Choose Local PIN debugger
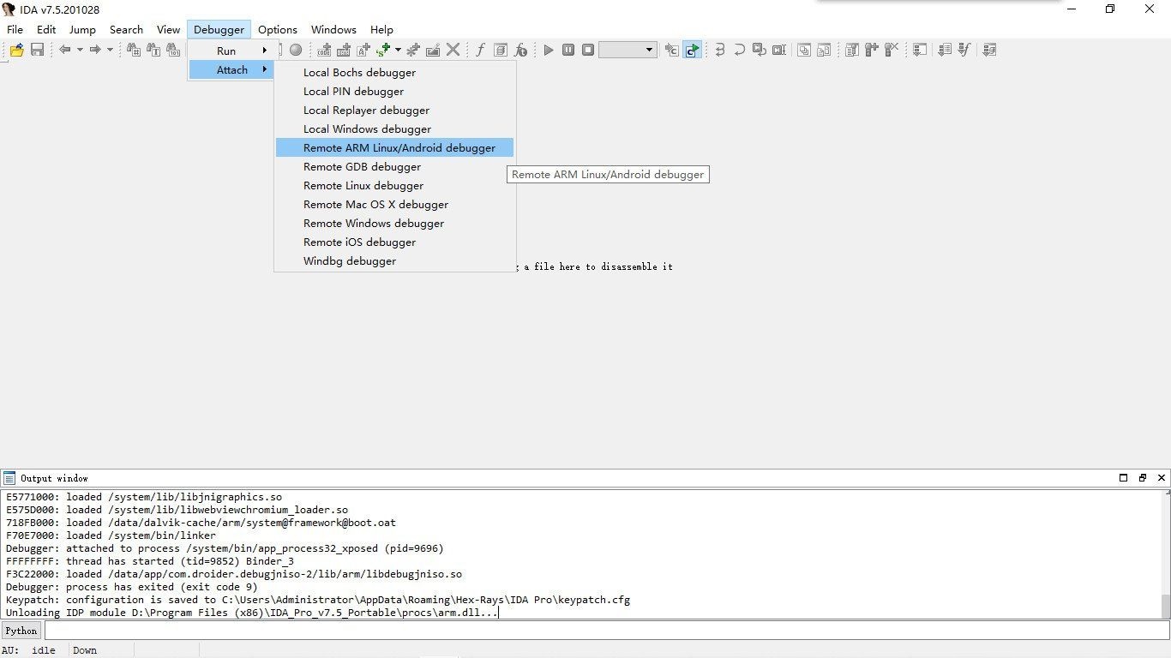1171x658 pixels. pyautogui.click(x=394, y=91)
